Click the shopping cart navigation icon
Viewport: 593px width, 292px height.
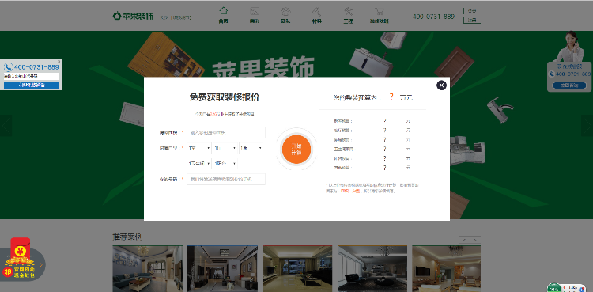[379, 11]
